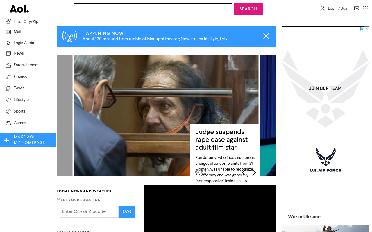This screenshot has width=372, height=232.
Task: Open the Sports section
Action: click(19, 111)
